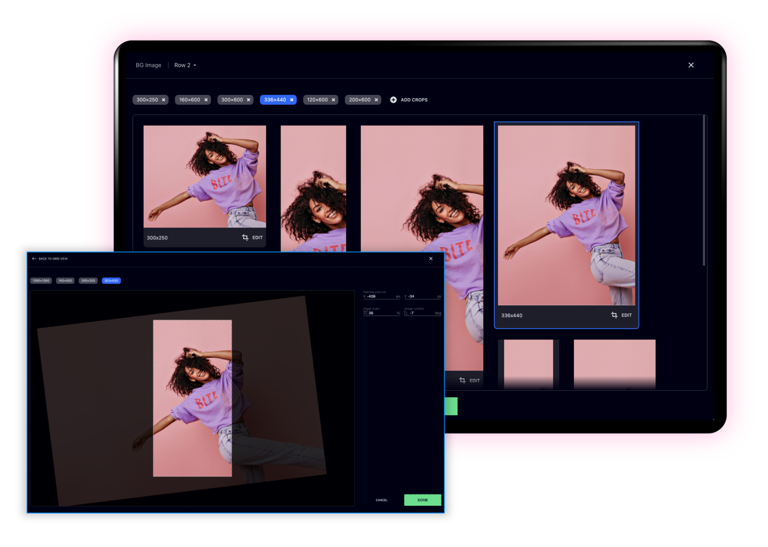Remove the 160×600 crop chip

point(206,100)
